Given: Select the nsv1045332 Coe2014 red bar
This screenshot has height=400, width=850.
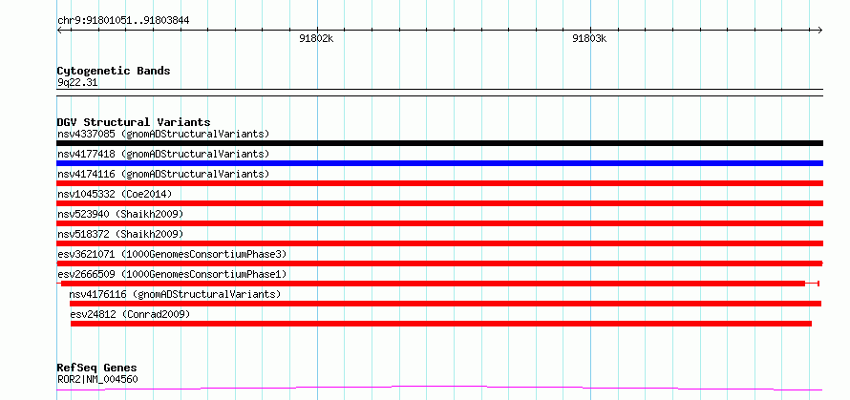Looking at the screenshot, I should (x=439, y=203).
